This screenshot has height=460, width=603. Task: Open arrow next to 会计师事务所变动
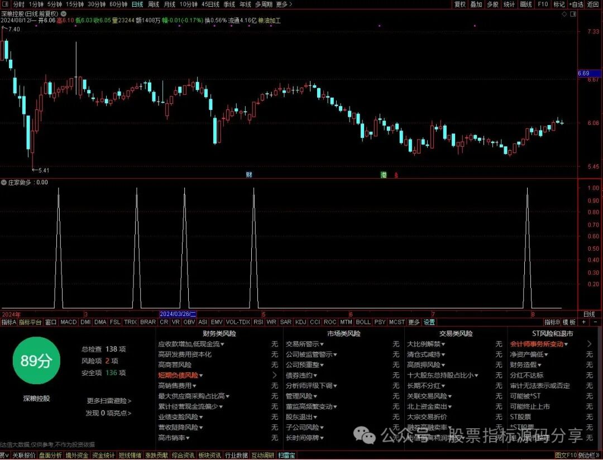(590, 344)
